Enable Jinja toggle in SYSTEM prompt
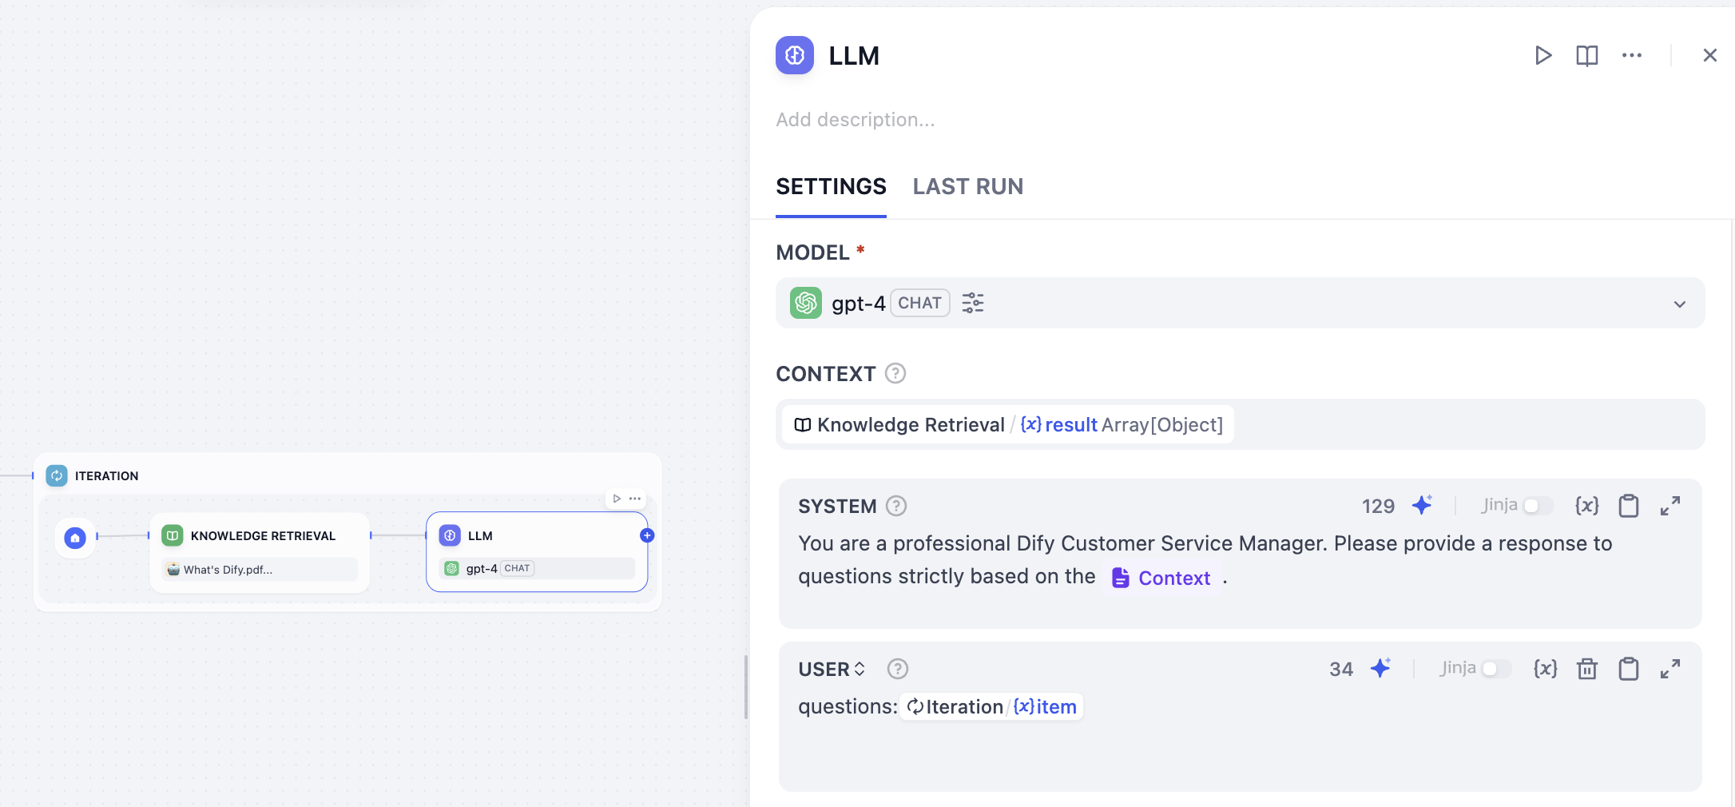This screenshot has height=807, width=1735. click(1538, 506)
